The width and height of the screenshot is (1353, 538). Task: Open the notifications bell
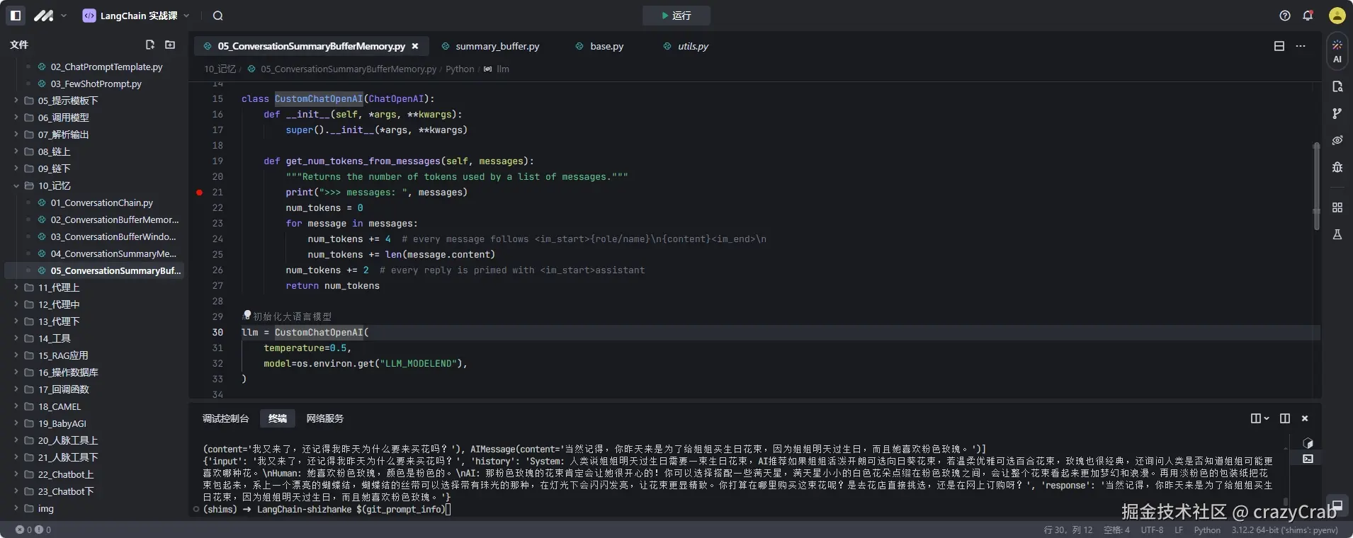(1308, 16)
